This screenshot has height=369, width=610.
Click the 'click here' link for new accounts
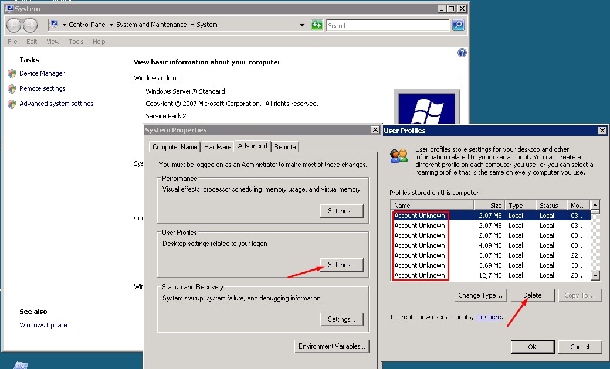pos(488,317)
